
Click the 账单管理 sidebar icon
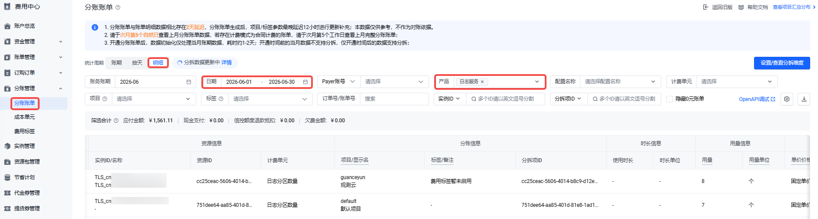coord(7,57)
